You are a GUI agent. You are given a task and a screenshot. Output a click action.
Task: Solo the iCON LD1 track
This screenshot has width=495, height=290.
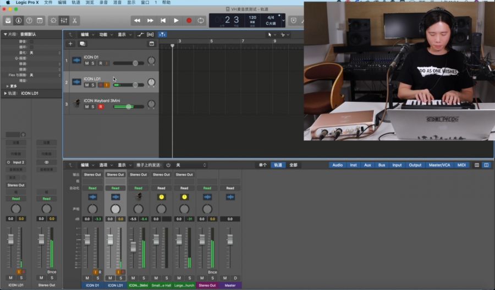point(93,85)
